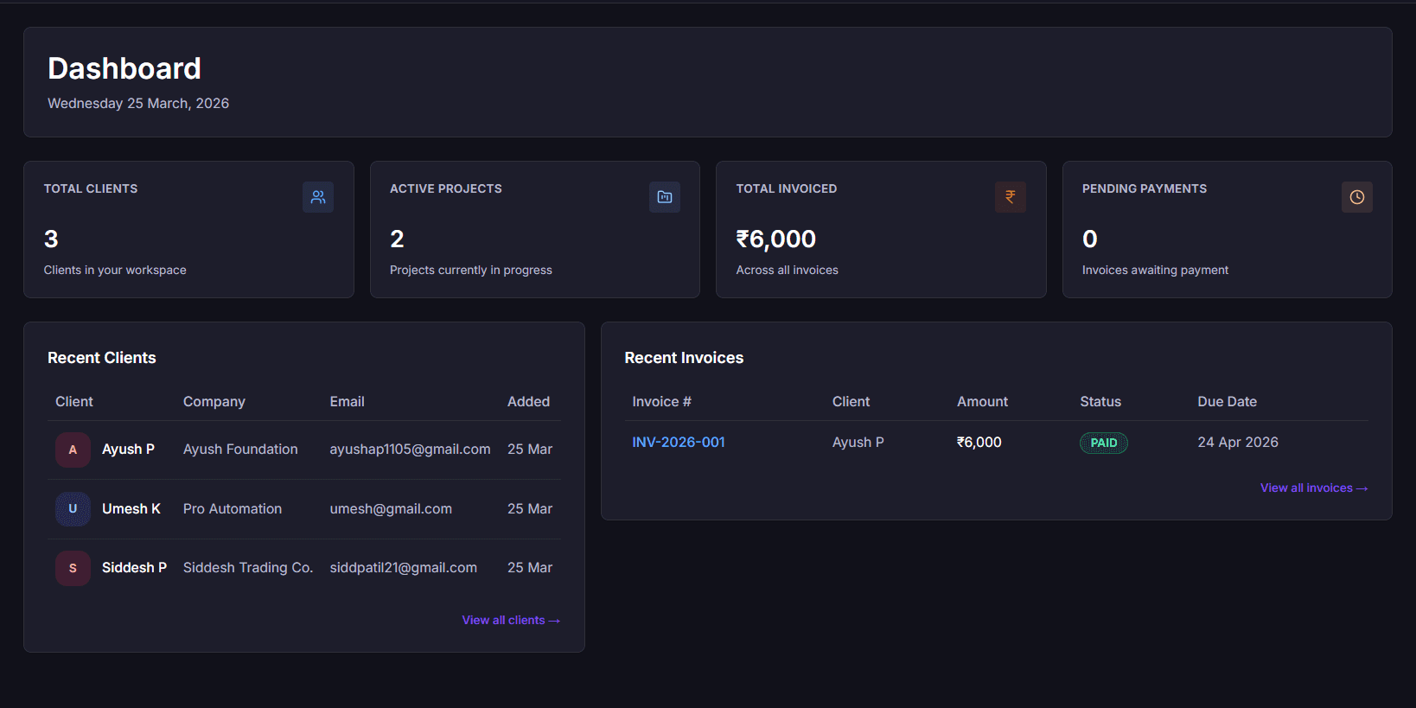
Task: Open the View all invoices link
Action: (x=1314, y=488)
